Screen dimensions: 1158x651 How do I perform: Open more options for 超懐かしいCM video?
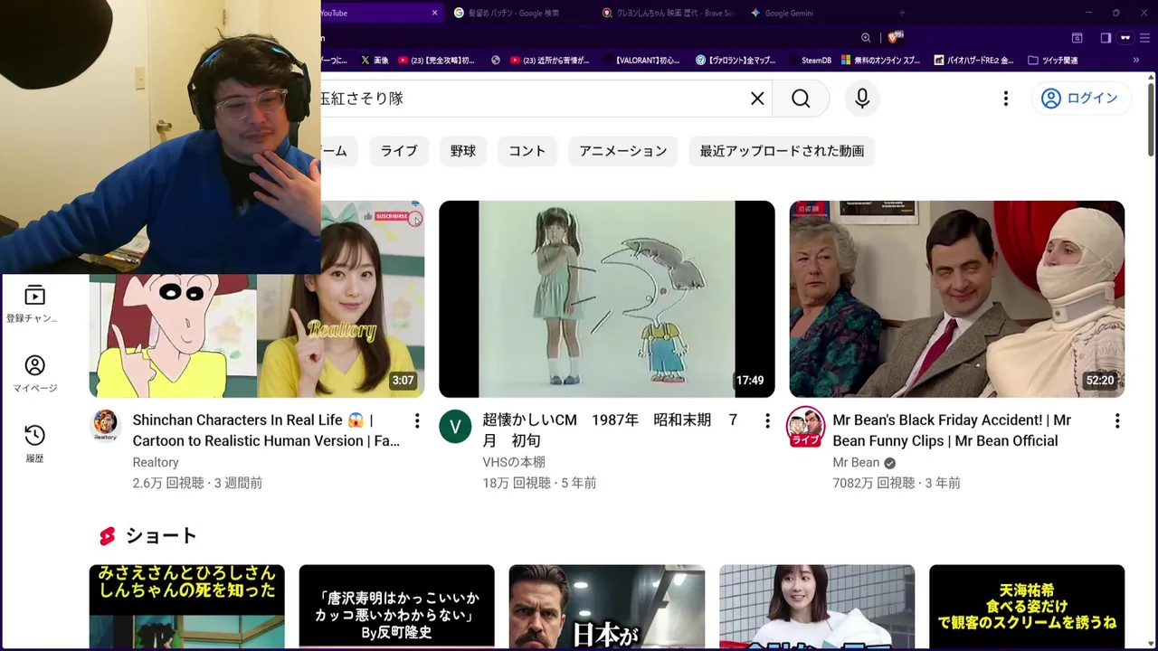click(x=767, y=420)
